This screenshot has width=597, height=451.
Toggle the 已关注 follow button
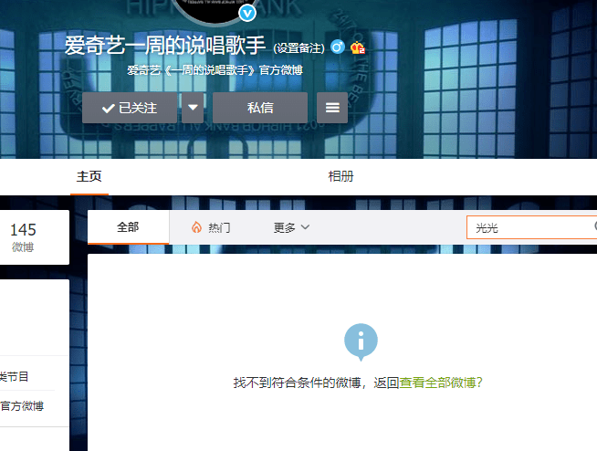click(x=130, y=108)
